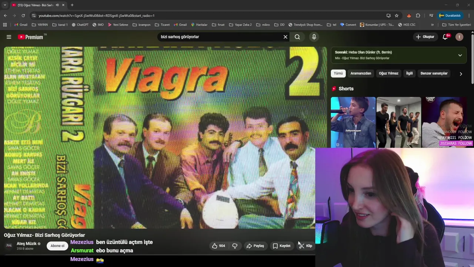Open the Duraklatıldı profile button
474x267 pixels.
point(450,16)
